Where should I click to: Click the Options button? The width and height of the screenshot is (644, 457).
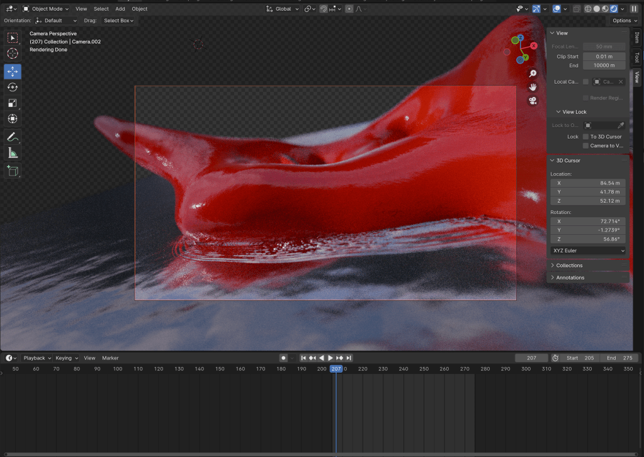(x=624, y=21)
